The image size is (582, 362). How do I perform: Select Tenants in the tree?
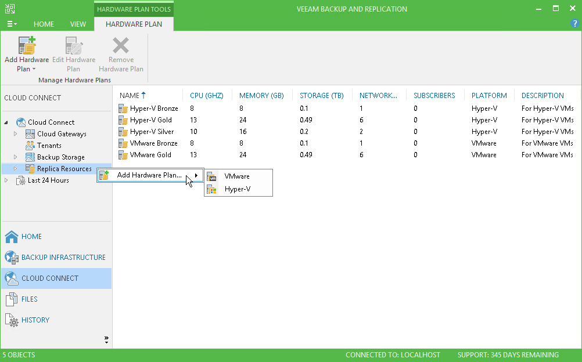click(x=49, y=146)
